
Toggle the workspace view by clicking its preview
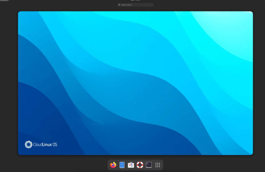[135, 83]
